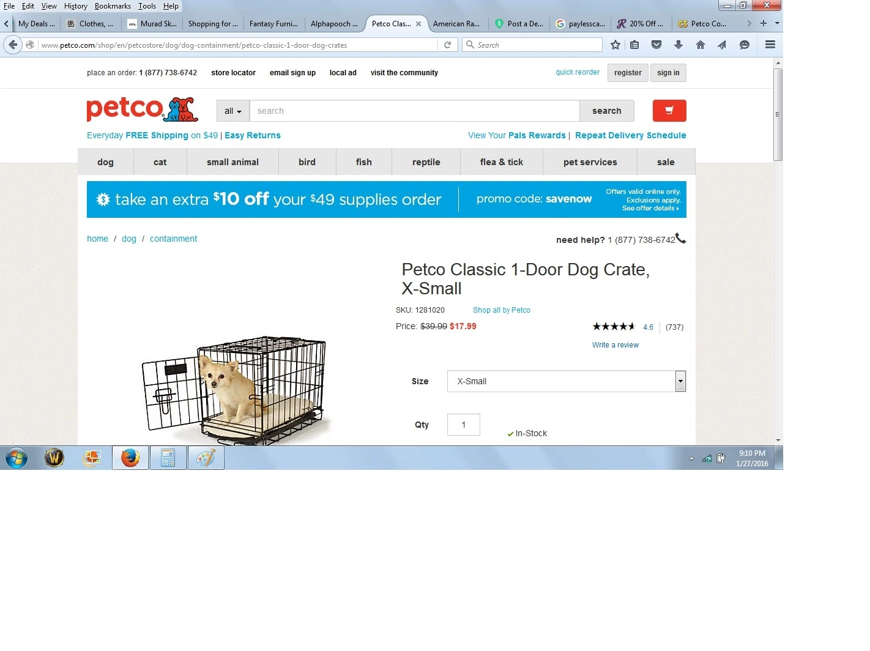Open the 'all' search category dropdown

(x=233, y=111)
